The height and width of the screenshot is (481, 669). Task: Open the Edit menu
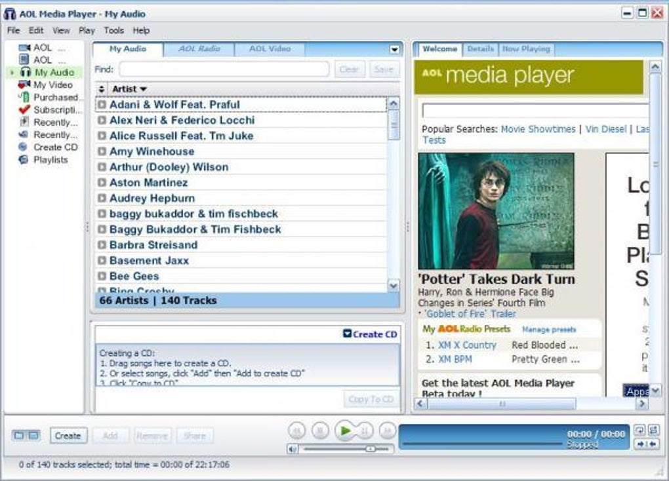[36, 30]
